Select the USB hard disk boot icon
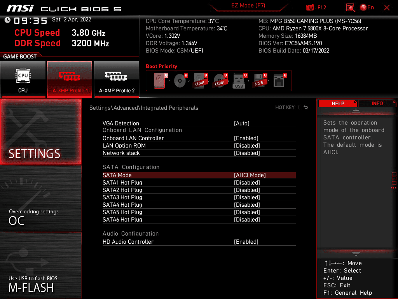 (x=200, y=81)
